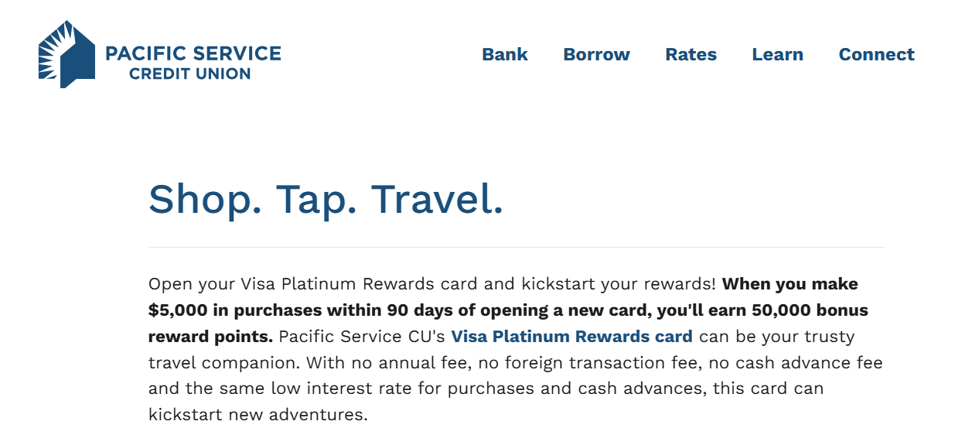
Task: Click the "kickstart new adventures" text
Action: [258, 414]
